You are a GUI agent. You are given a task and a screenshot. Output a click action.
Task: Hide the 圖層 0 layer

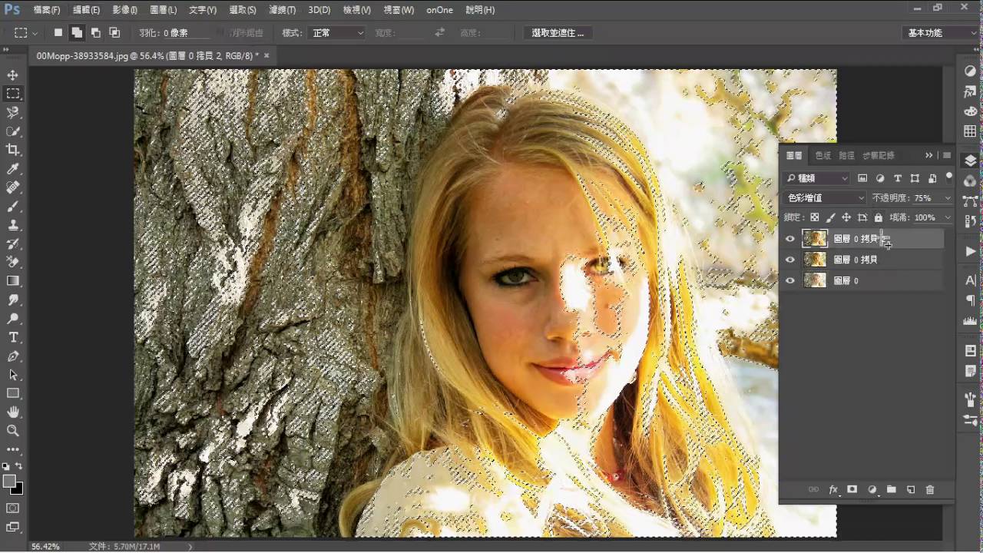[789, 280]
